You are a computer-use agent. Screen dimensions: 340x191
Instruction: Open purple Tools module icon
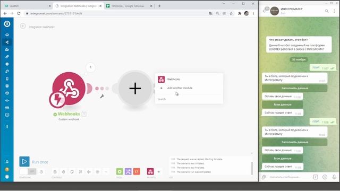tap(128, 171)
